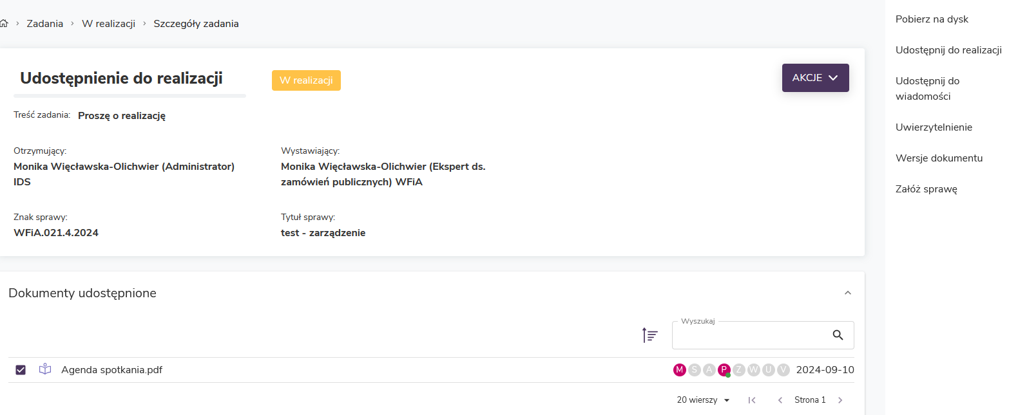This screenshot has width=1009, height=415.
Task: Select Wersje dokumentu menu option
Action: click(x=939, y=158)
